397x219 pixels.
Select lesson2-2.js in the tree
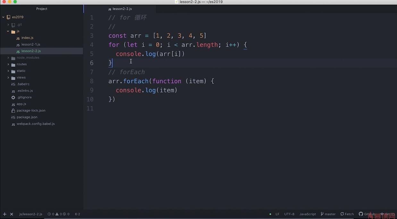[x=31, y=51]
